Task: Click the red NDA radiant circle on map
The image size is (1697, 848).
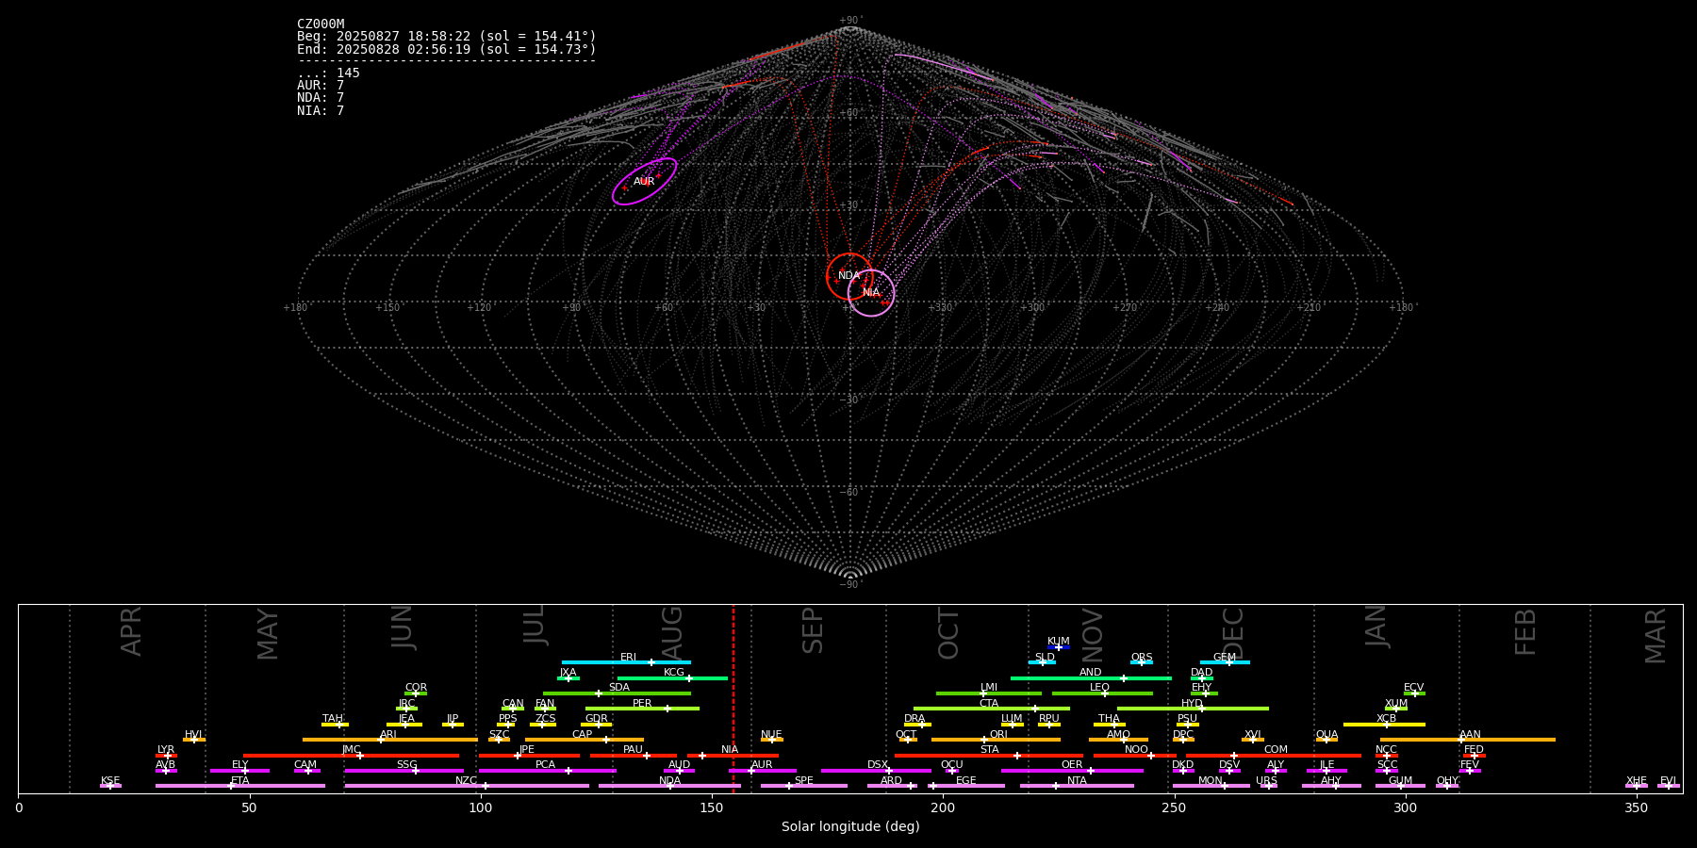Action: [849, 276]
